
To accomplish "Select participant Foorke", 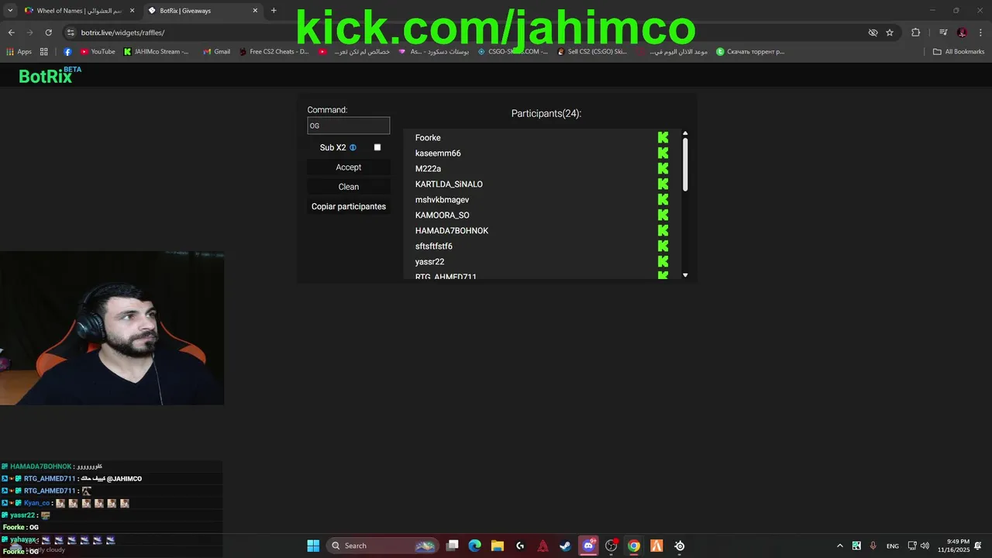I will [x=428, y=138].
